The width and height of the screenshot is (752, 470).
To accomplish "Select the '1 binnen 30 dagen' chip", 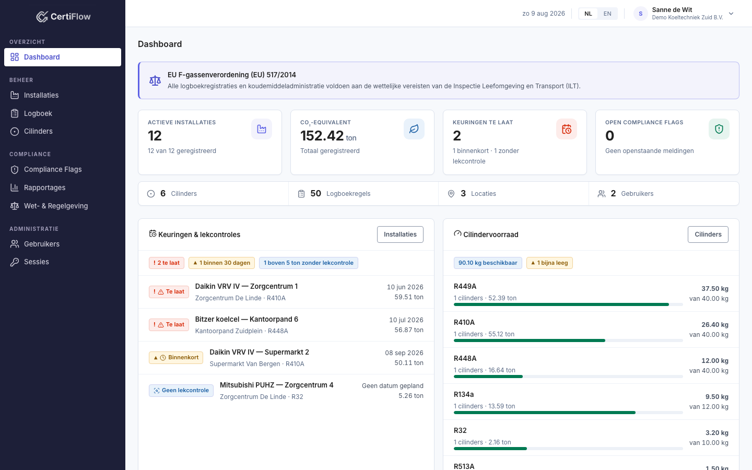I will coord(221,263).
